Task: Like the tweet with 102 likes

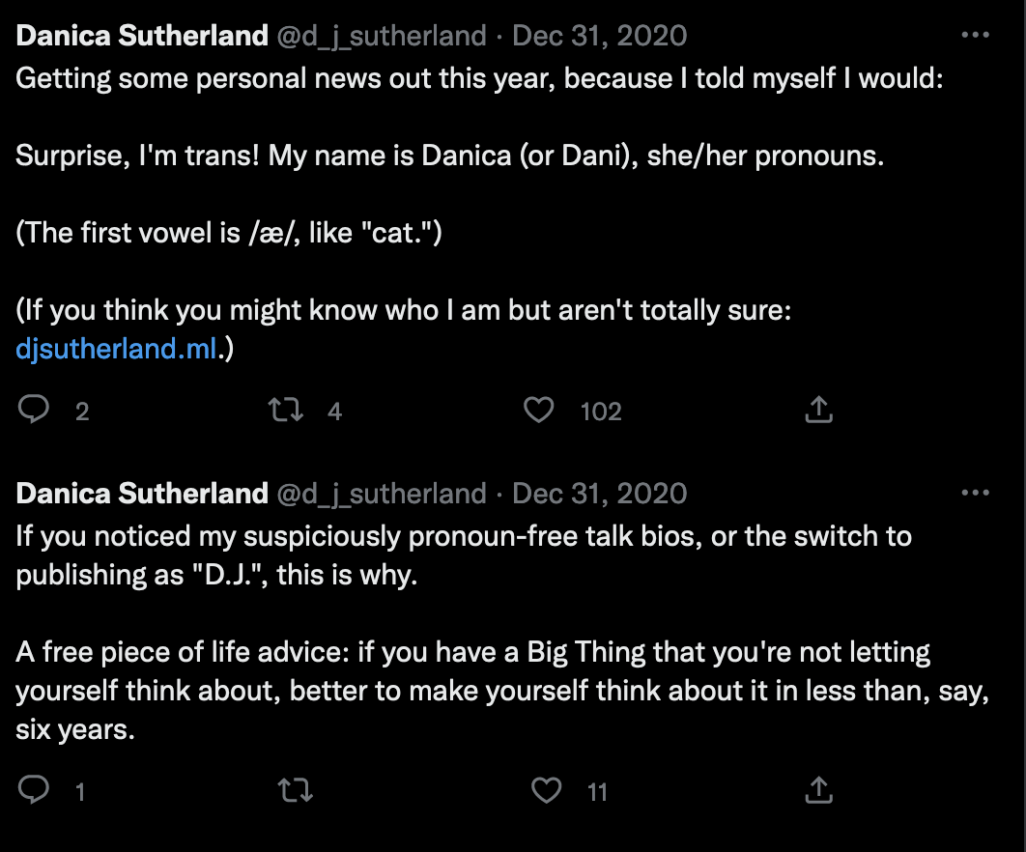Action: tap(538, 411)
